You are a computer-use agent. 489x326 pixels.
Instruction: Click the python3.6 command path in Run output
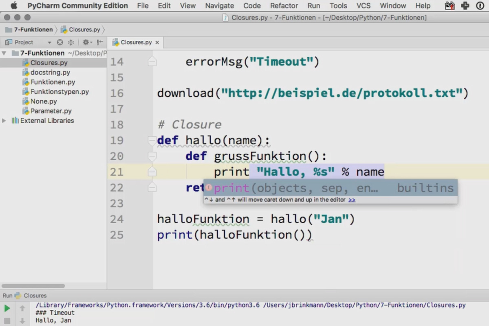[x=148, y=305]
